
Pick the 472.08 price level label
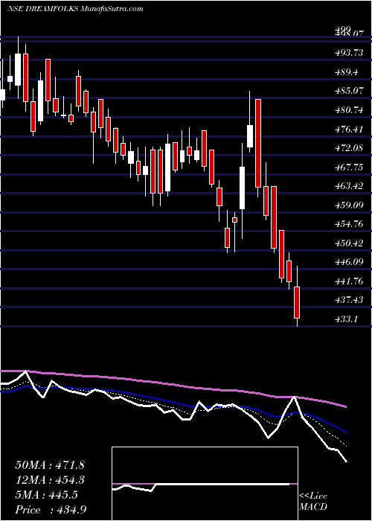[x=348, y=148]
